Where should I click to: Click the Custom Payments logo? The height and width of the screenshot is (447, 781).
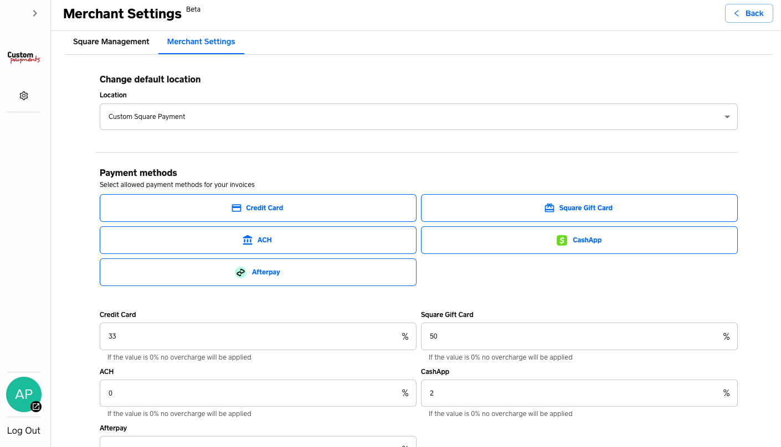coord(24,58)
